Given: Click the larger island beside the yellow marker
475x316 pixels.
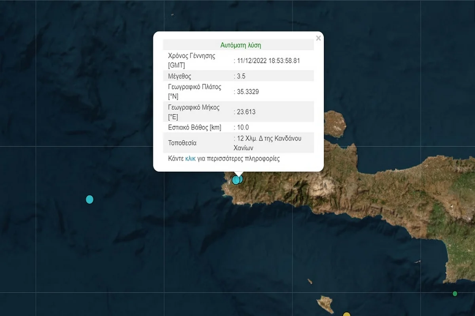Looking at the screenshot, I should click(325, 304).
